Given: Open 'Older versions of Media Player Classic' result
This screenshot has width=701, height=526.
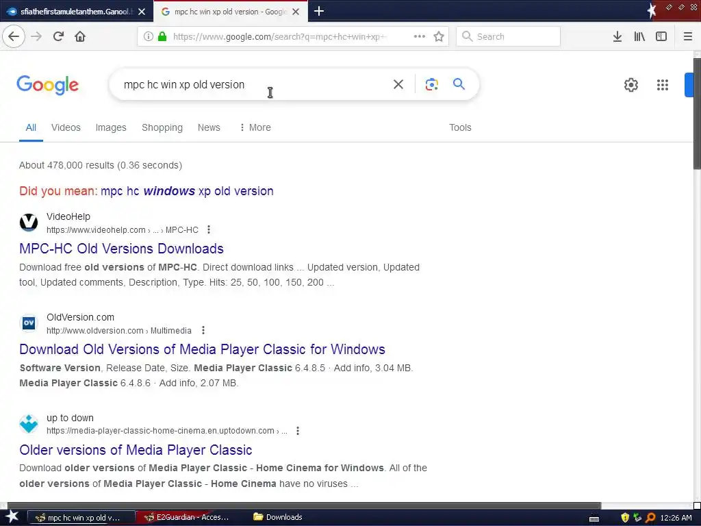Looking at the screenshot, I should (136, 450).
